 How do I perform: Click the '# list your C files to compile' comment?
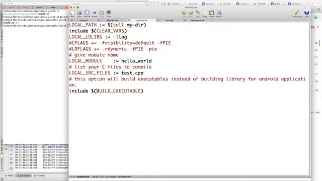pyautogui.click(x=110, y=67)
